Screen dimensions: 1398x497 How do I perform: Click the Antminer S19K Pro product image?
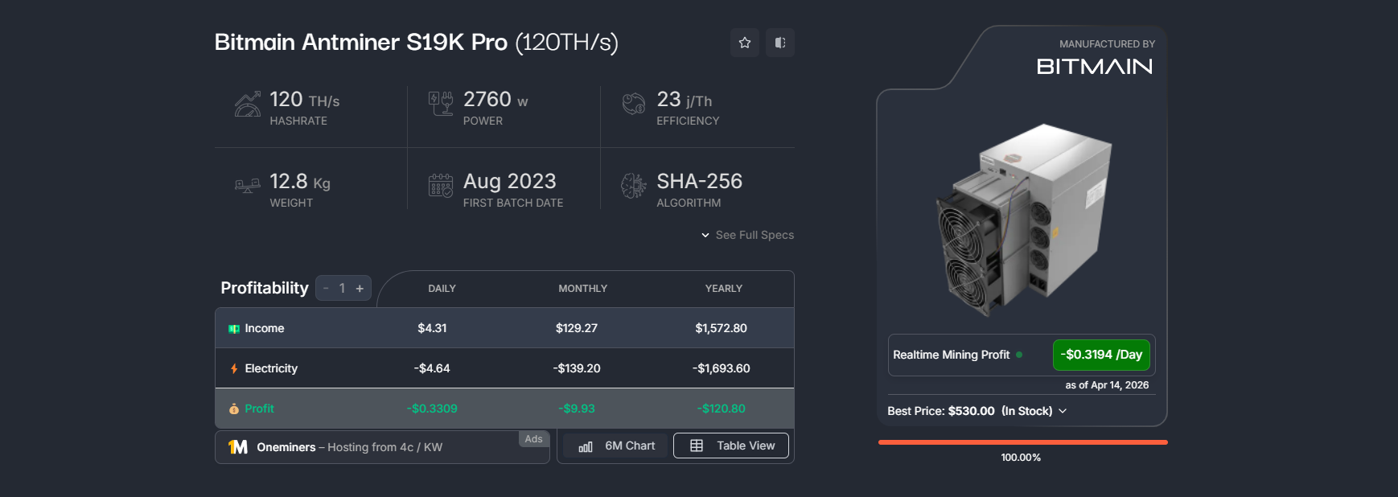(x=1022, y=219)
